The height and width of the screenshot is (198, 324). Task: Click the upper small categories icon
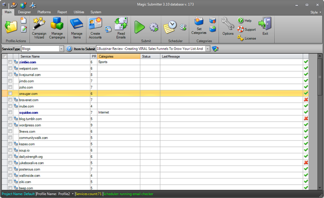coord(212,20)
